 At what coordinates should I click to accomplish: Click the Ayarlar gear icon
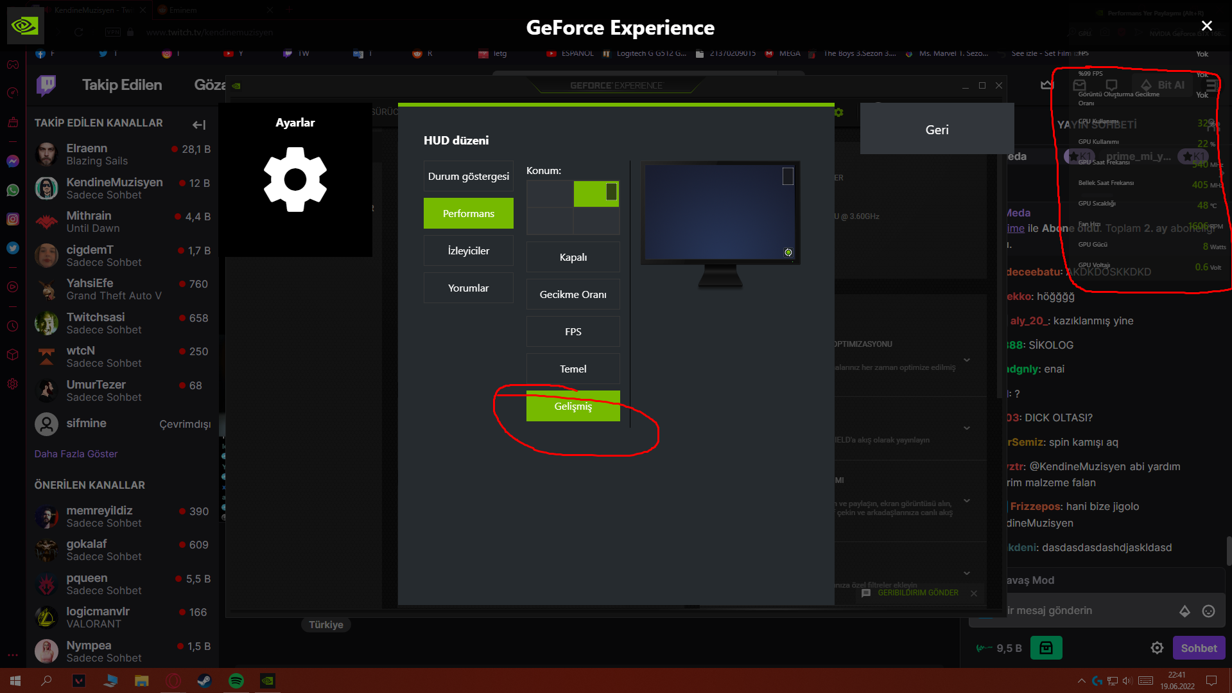[x=295, y=180]
